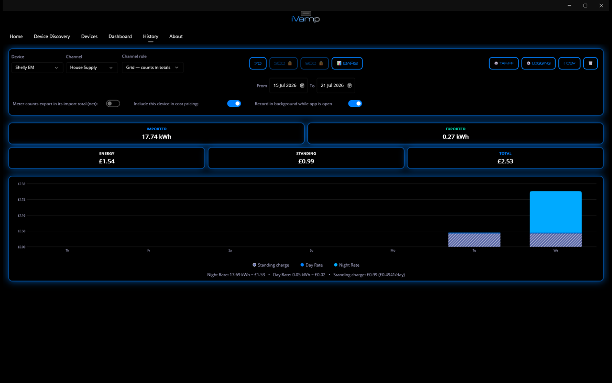Click the To date 21 Jul 2026 field
The width and height of the screenshot is (612, 383).
pyautogui.click(x=336, y=86)
